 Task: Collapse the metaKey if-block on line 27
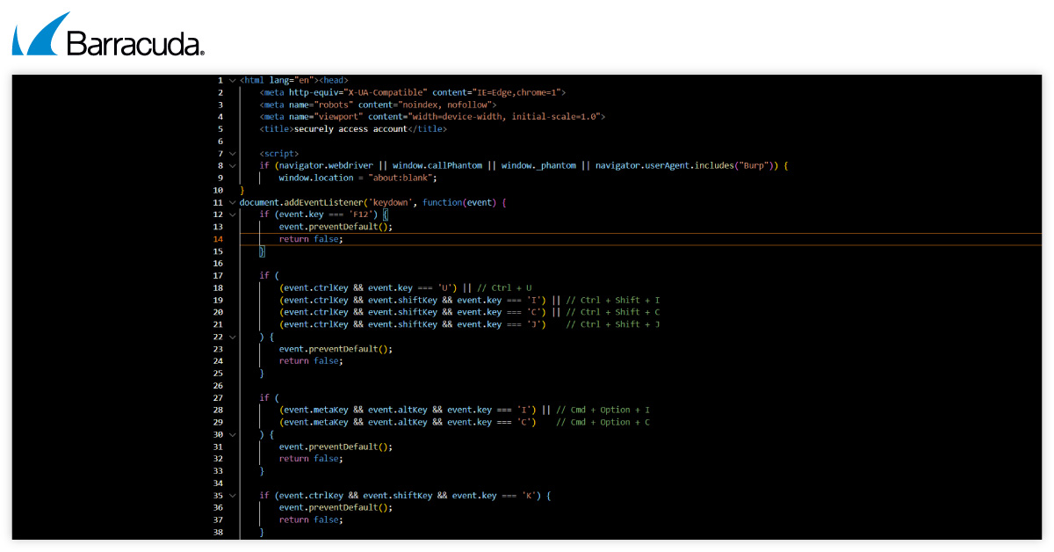click(x=232, y=397)
